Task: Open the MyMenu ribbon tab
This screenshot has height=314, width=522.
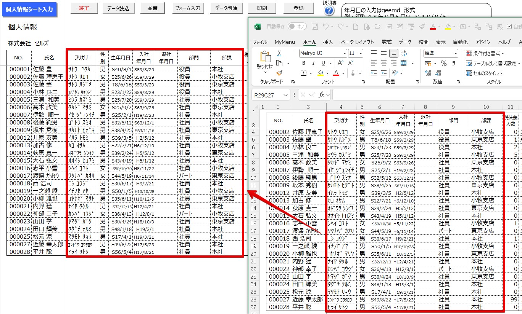Action: [x=285, y=42]
